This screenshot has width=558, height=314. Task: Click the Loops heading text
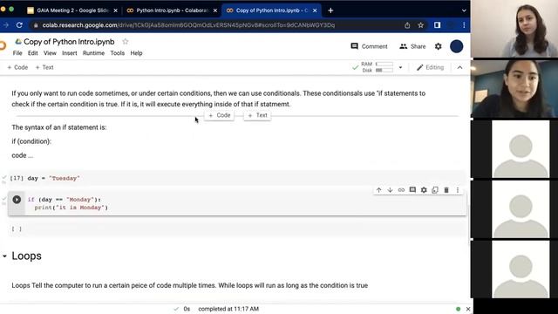pos(27,256)
